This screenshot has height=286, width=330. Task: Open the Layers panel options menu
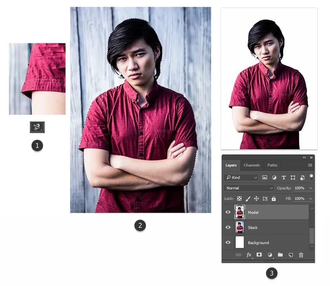click(310, 165)
